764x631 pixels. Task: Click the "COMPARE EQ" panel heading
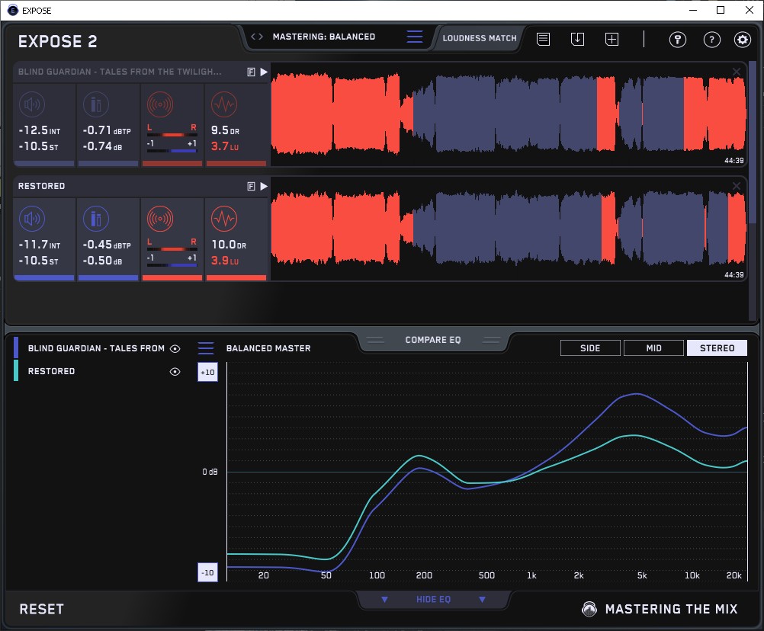(432, 340)
